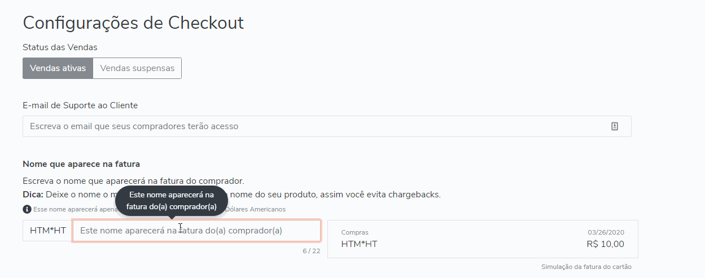Click the 6 / 22 character counter
Viewport: 705px width, 278px height.
coord(311,251)
